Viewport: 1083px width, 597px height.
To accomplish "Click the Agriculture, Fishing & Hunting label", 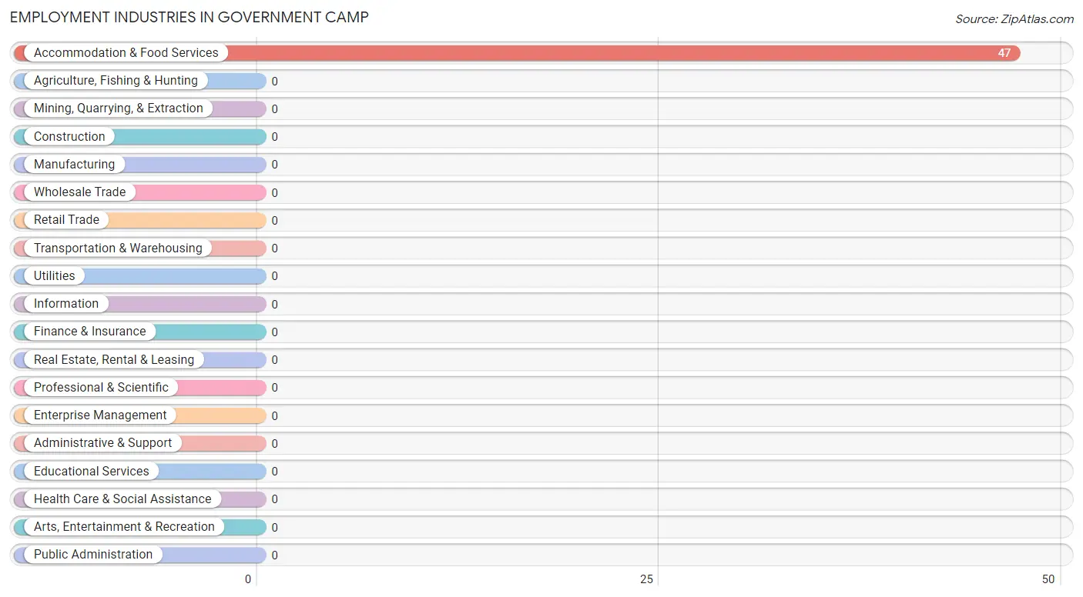I will [x=116, y=81].
